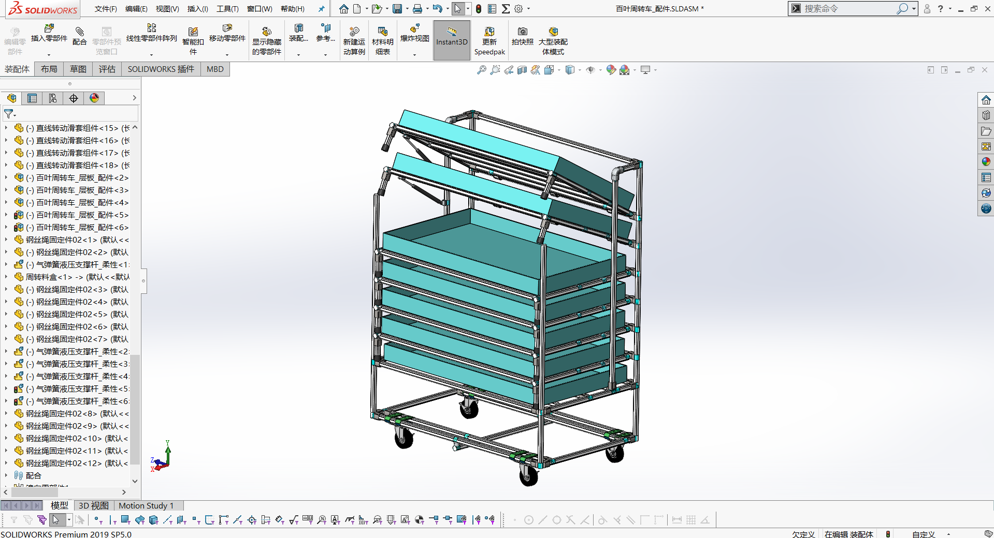Open the ConfigurationManager tab icon
Screen dimensions: 994x538
(53, 98)
